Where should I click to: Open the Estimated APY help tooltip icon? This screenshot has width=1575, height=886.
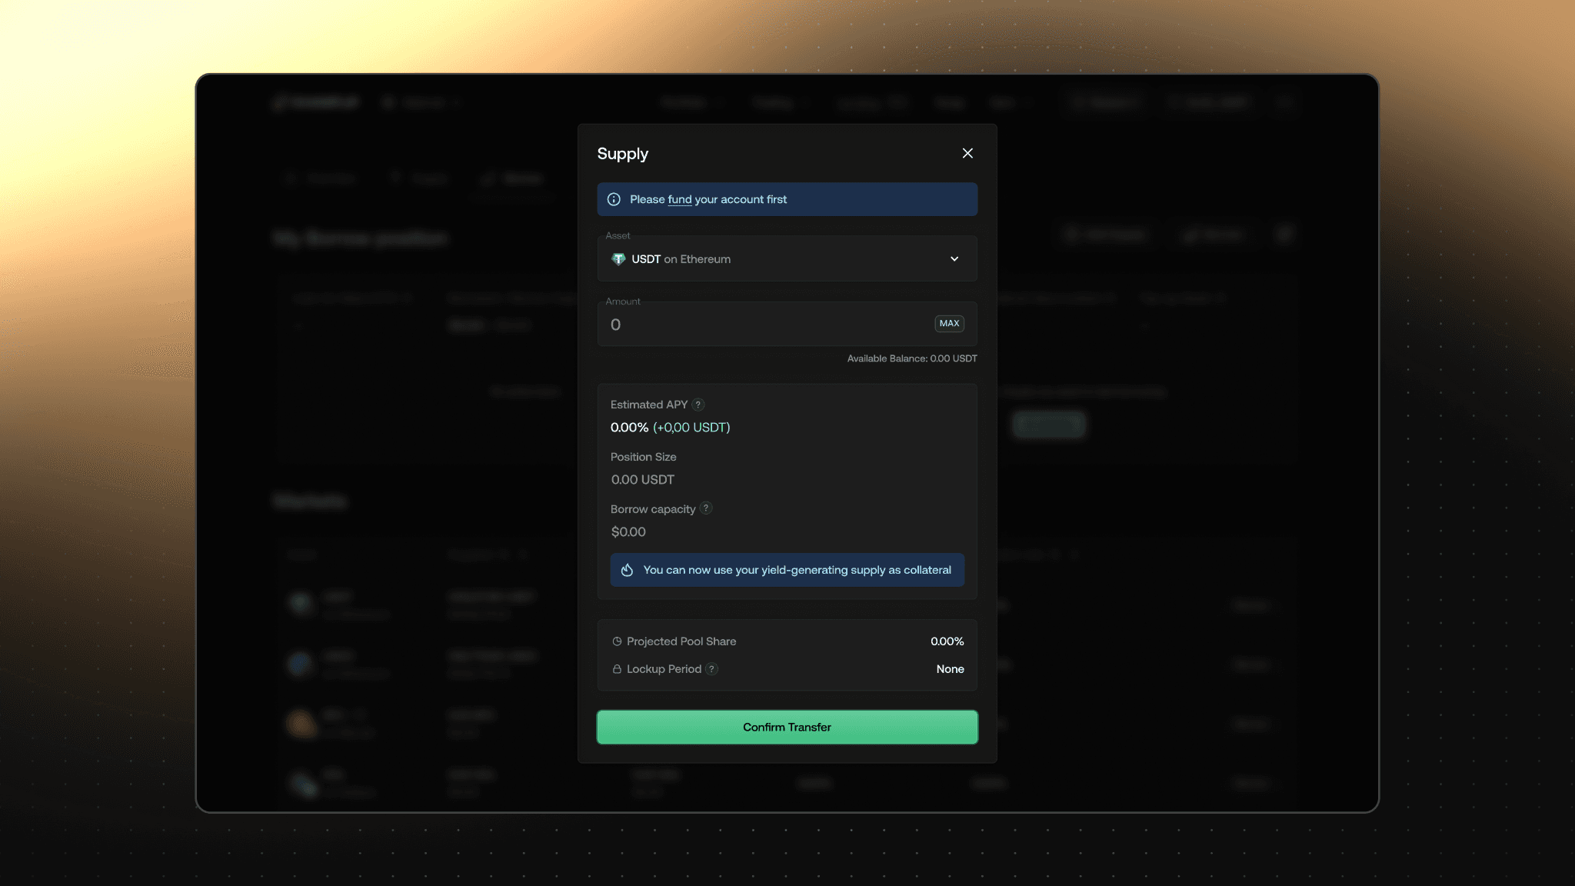[698, 405]
